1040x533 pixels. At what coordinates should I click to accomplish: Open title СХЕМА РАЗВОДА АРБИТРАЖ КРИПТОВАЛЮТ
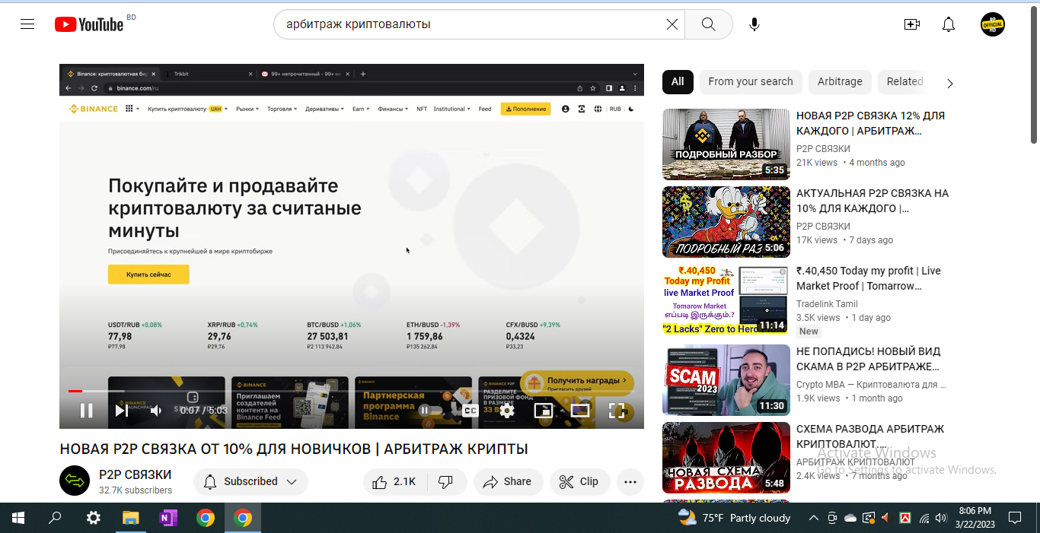point(871,436)
